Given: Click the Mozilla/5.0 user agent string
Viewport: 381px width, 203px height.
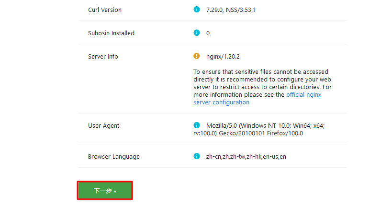Looking at the screenshot, I should click(258, 130).
